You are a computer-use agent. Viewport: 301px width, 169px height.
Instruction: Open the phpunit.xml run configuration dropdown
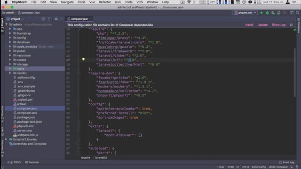point(245,13)
